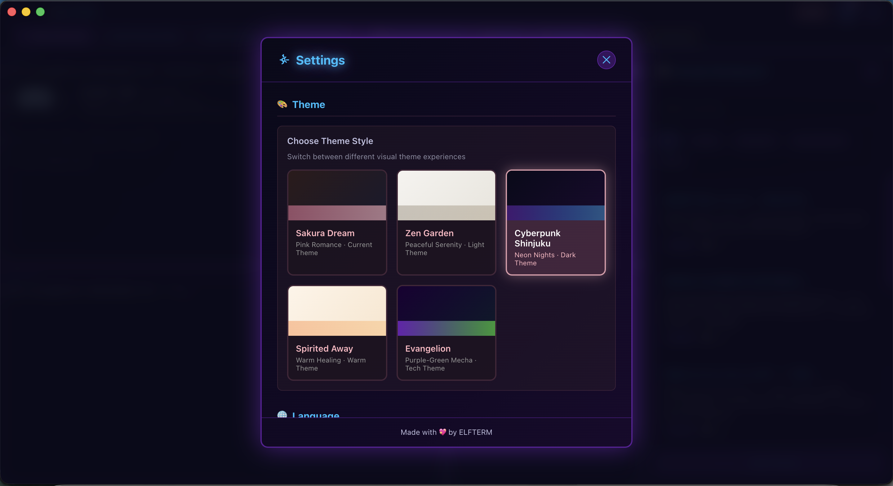
Task: Click the palette icon next to Theme heading
Action: point(282,104)
